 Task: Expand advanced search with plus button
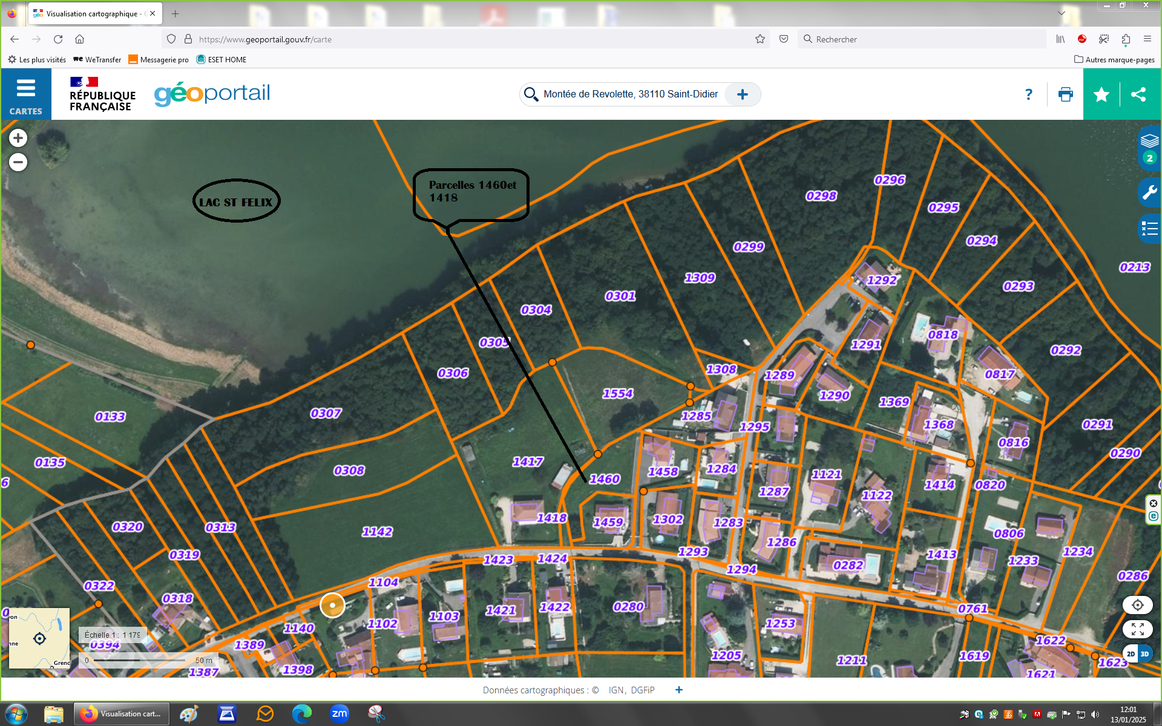pyautogui.click(x=743, y=94)
